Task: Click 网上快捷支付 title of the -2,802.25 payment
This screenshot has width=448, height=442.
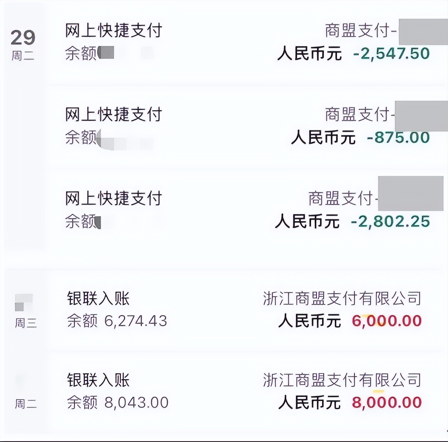Action: [113, 198]
